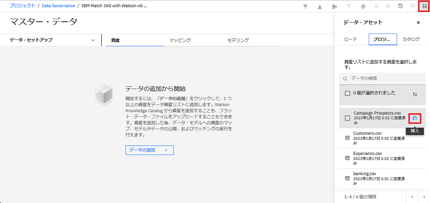Image resolution: width=430 pixels, height=203 pixels.
Task: Select the banking.csv file name
Action: [364, 174]
